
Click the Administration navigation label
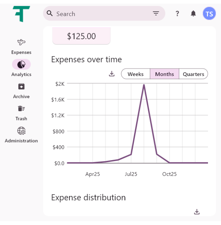tap(21, 141)
